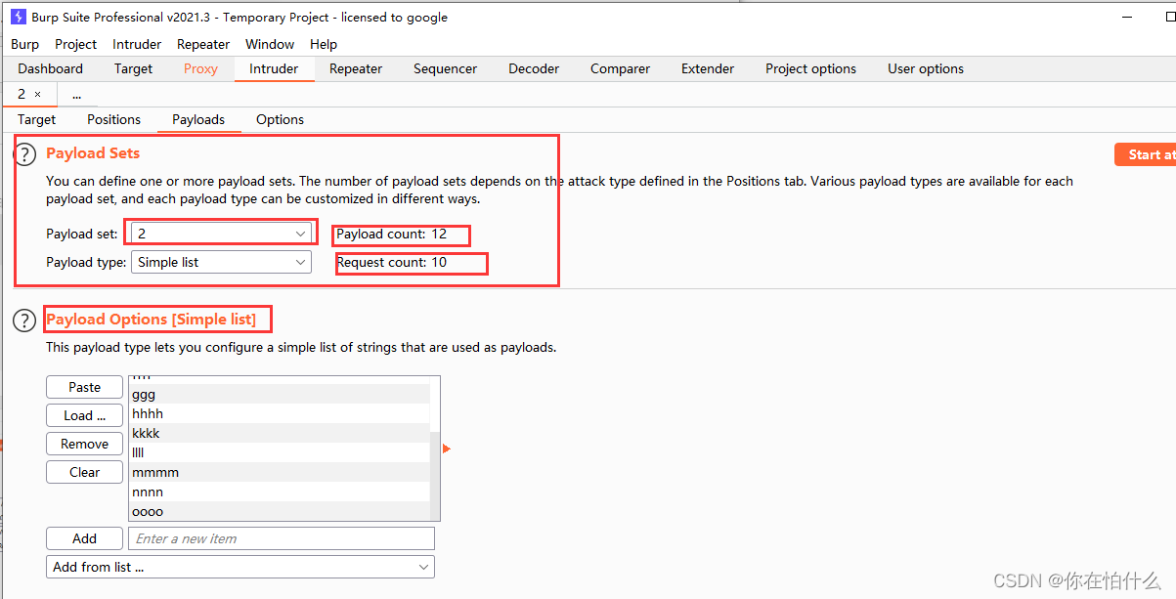This screenshot has width=1176, height=599.
Task: Expand the Add from list dropdown
Action: pyautogui.click(x=240, y=567)
